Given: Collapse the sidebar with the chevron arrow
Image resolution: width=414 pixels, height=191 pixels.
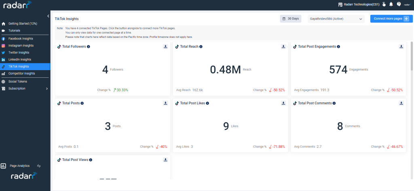Looking at the screenshot, I should click(48, 16).
